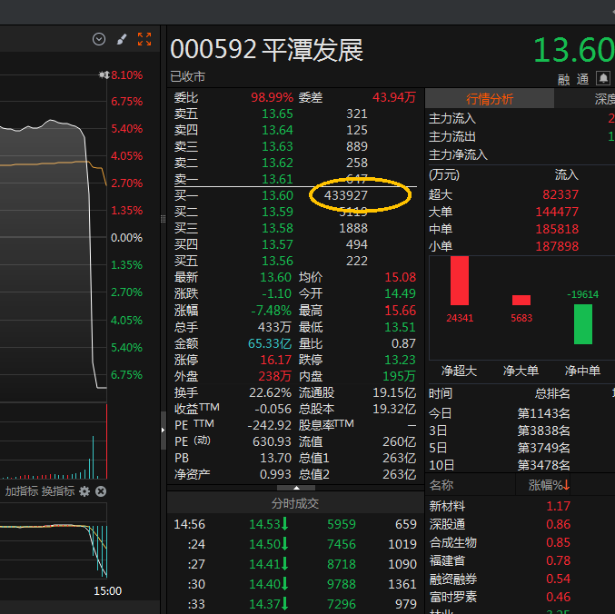Click the 融 margin trading badge
The width and height of the screenshot is (615, 614).
click(x=564, y=79)
